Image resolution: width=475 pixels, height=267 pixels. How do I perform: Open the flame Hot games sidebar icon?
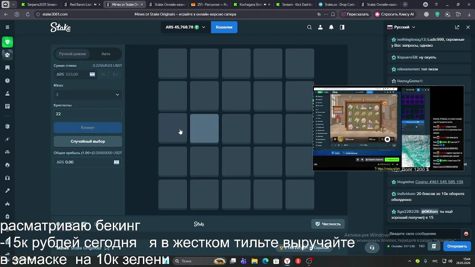pos(7,165)
